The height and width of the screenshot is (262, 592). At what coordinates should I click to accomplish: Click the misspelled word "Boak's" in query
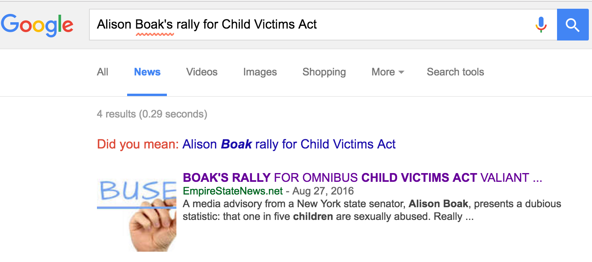(154, 25)
